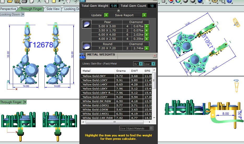The width and height of the screenshot is (244, 144).
Task: Click the Update green button
Action: [106, 15]
